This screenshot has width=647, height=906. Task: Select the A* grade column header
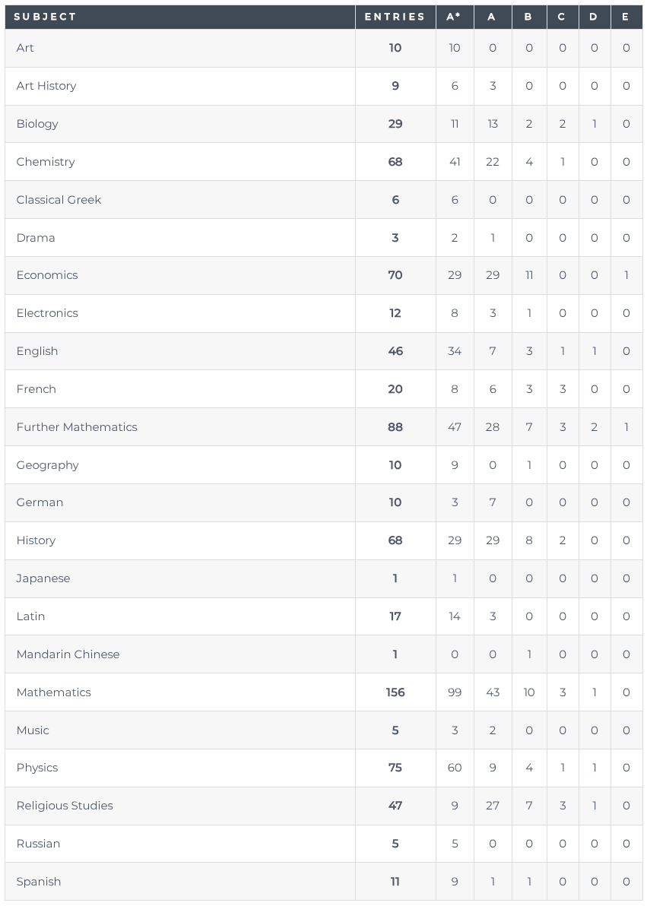pos(454,17)
